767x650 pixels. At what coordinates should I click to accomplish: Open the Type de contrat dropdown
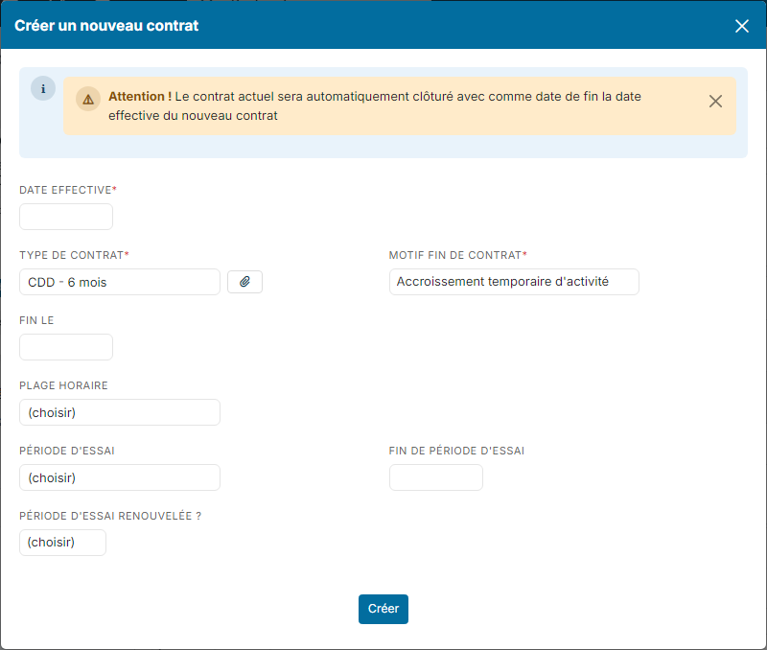(120, 282)
